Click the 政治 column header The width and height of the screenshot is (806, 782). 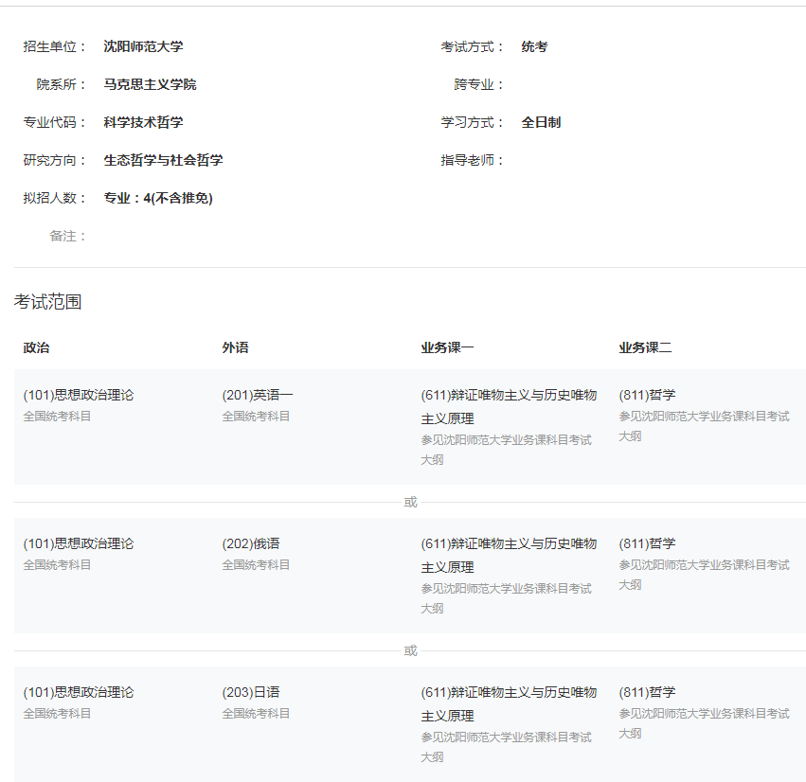click(36, 347)
